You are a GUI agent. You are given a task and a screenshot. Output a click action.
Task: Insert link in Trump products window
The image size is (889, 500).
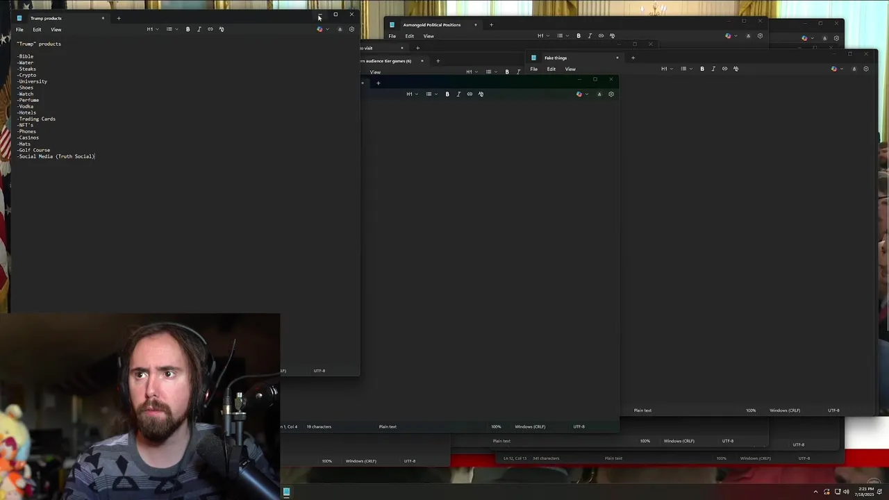click(210, 29)
